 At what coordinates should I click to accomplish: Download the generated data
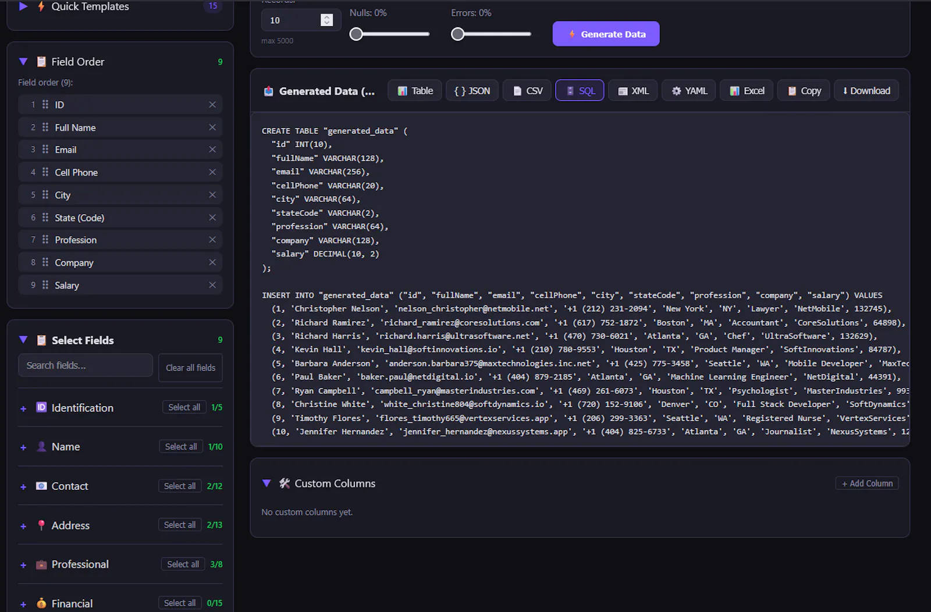[866, 91]
